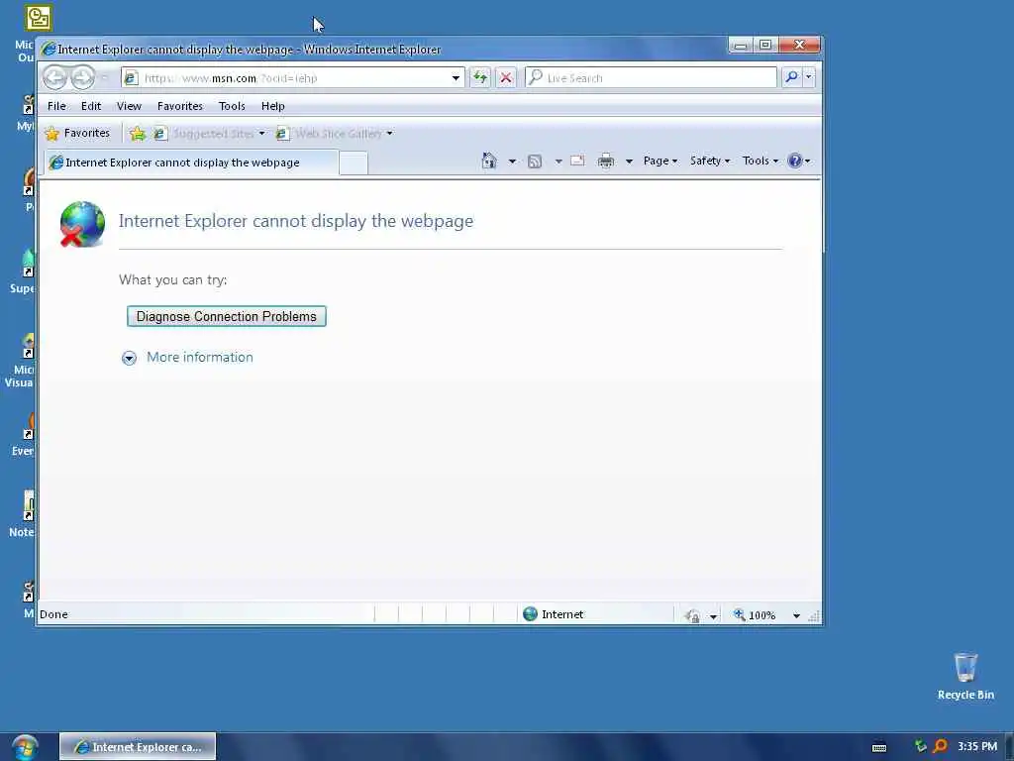This screenshot has height=761, width=1014.
Task: Click Diagnose Connection Problems button
Action: (x=227, y=316)
